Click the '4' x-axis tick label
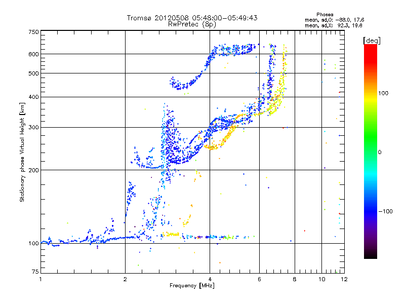Viewport: 405px width, 304px height. [x=210, y=279]
